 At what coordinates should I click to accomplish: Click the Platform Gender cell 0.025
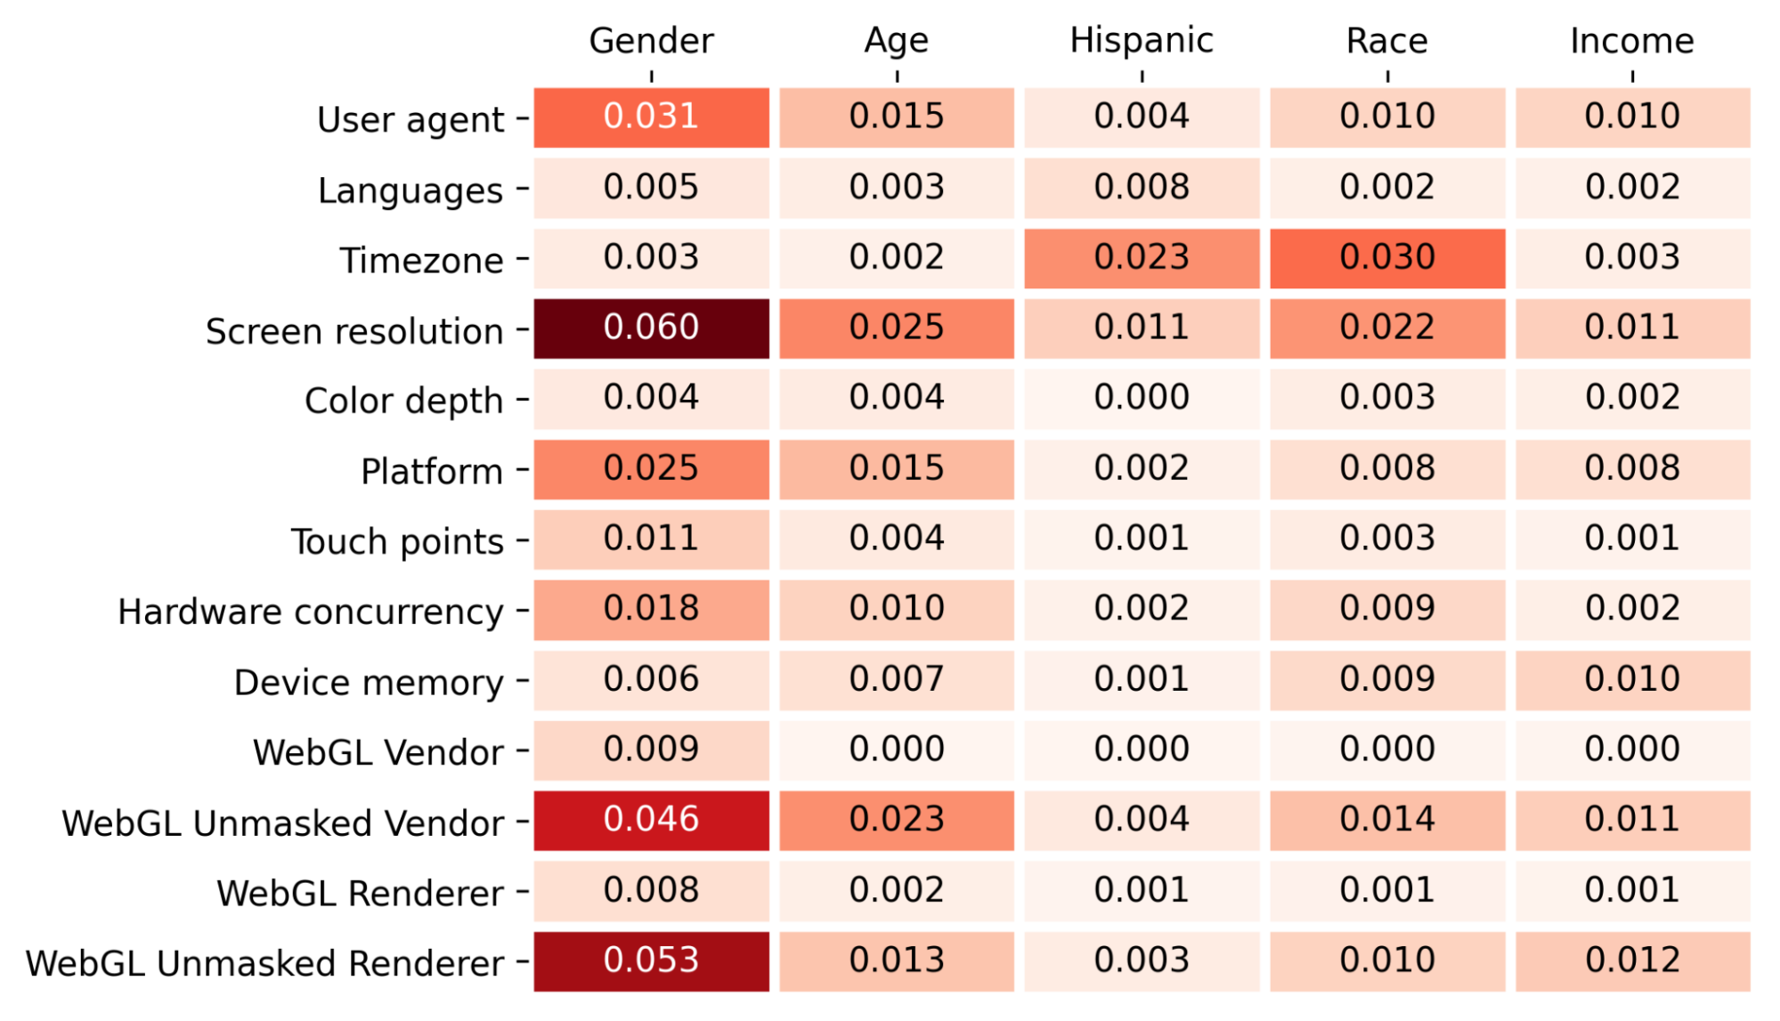pyautogui.click(x=651, y=469)
